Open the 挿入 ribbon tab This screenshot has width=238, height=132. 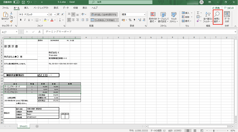[x=26, y=8]
